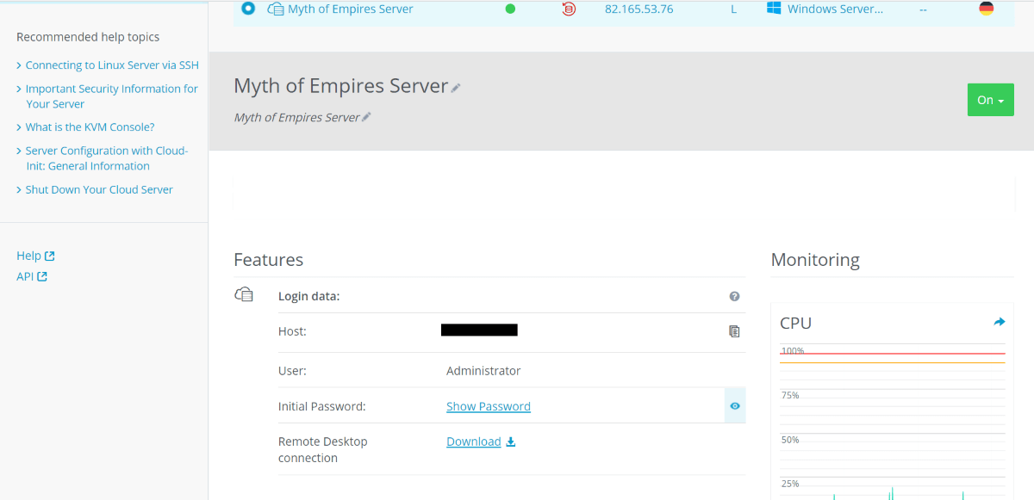Screen dimensions: 1034x500
Task: Open 'Shut Down Your Cloud Server' help topic
Action: tap(99, 189)
